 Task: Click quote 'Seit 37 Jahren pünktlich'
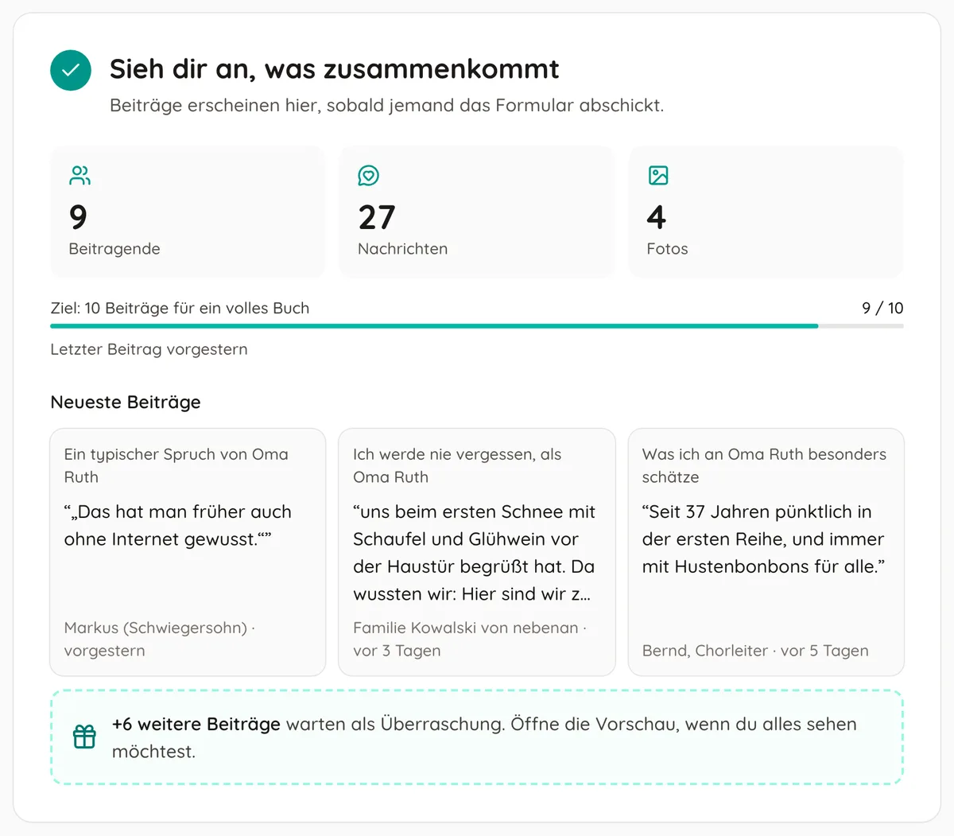763,539
